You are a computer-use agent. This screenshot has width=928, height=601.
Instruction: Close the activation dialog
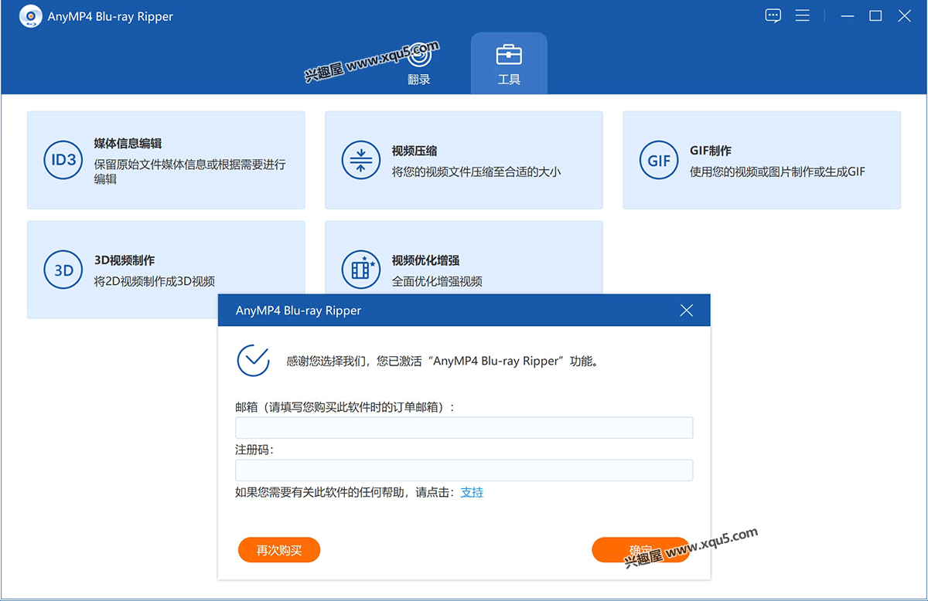tap(686, 311)
